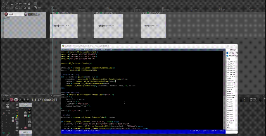
Task: Toggle first checkbox in script editor sidebar
Action: coord(227,53)
